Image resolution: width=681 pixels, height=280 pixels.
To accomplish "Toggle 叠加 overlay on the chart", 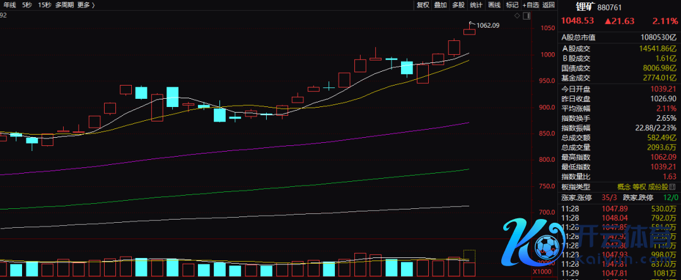I will (x=440, y=5).
